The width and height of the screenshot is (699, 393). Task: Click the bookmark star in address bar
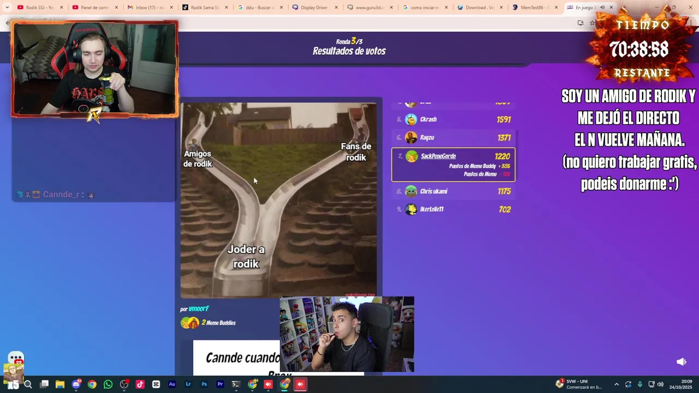coord(591,23)
